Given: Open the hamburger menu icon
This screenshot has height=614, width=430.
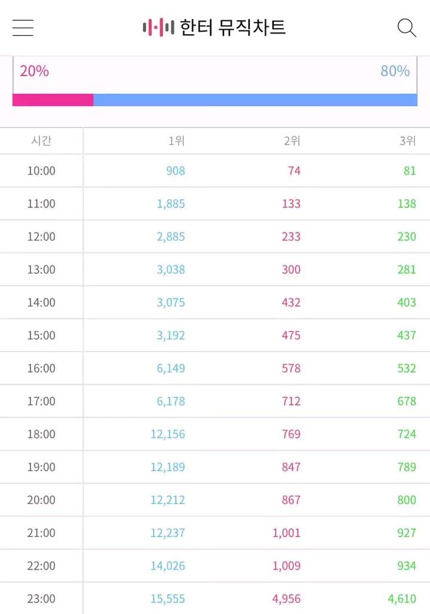Looking at the screenshot, I should coord(23,28).
